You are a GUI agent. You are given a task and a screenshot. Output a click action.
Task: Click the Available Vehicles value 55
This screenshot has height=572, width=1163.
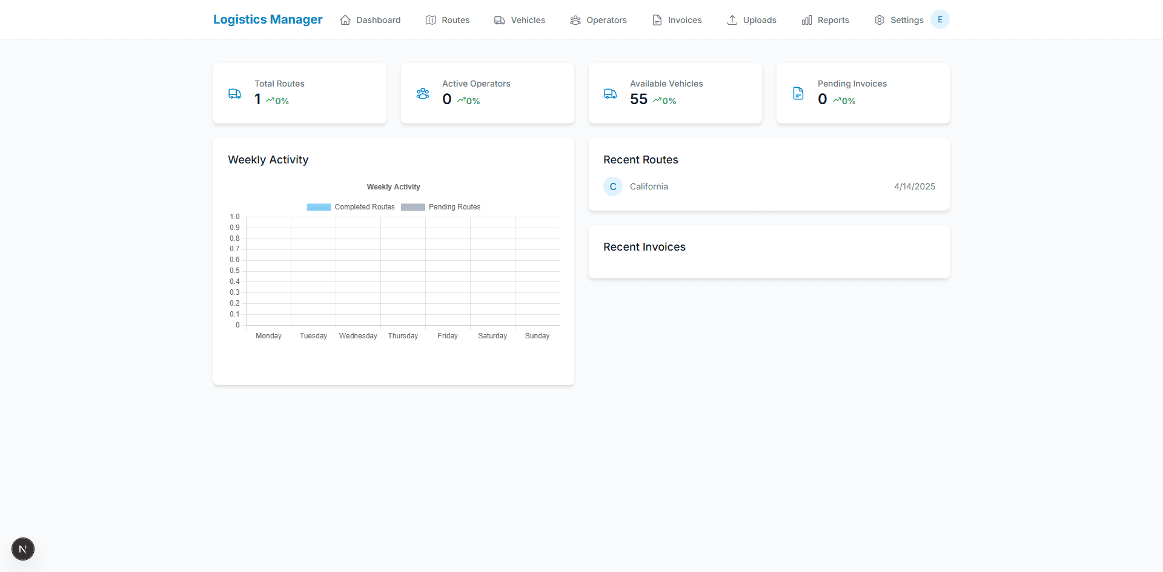[638, 99]
